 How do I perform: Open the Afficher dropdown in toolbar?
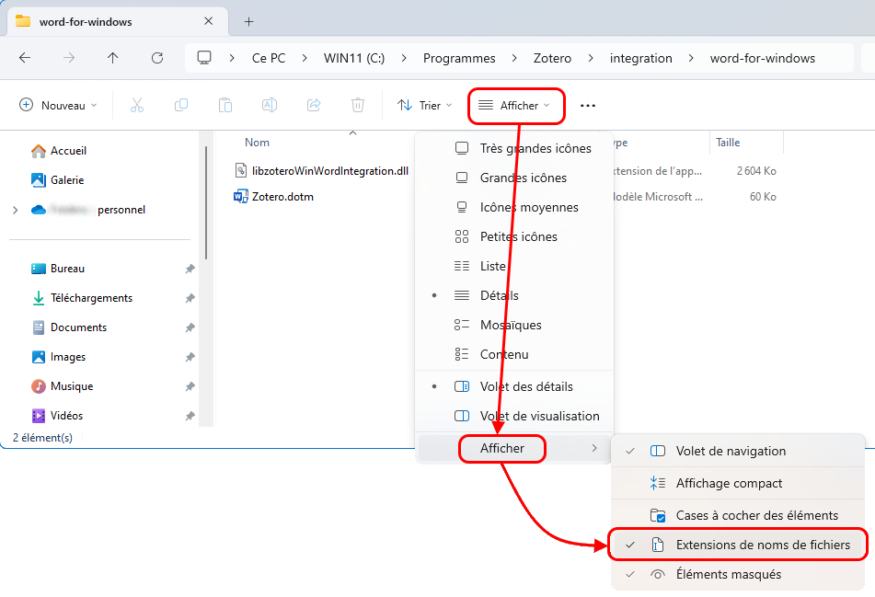(x=515, y=106)
